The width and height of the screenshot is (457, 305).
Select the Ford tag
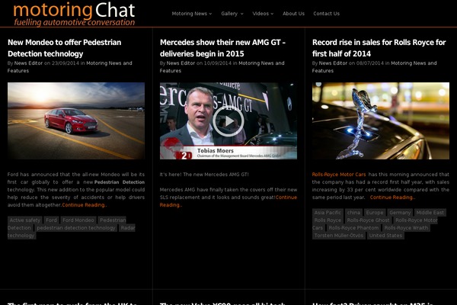51,220
